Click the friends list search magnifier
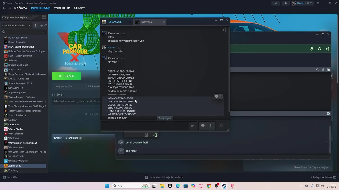Viewport: 339px width, 190px height. point(318,70)
